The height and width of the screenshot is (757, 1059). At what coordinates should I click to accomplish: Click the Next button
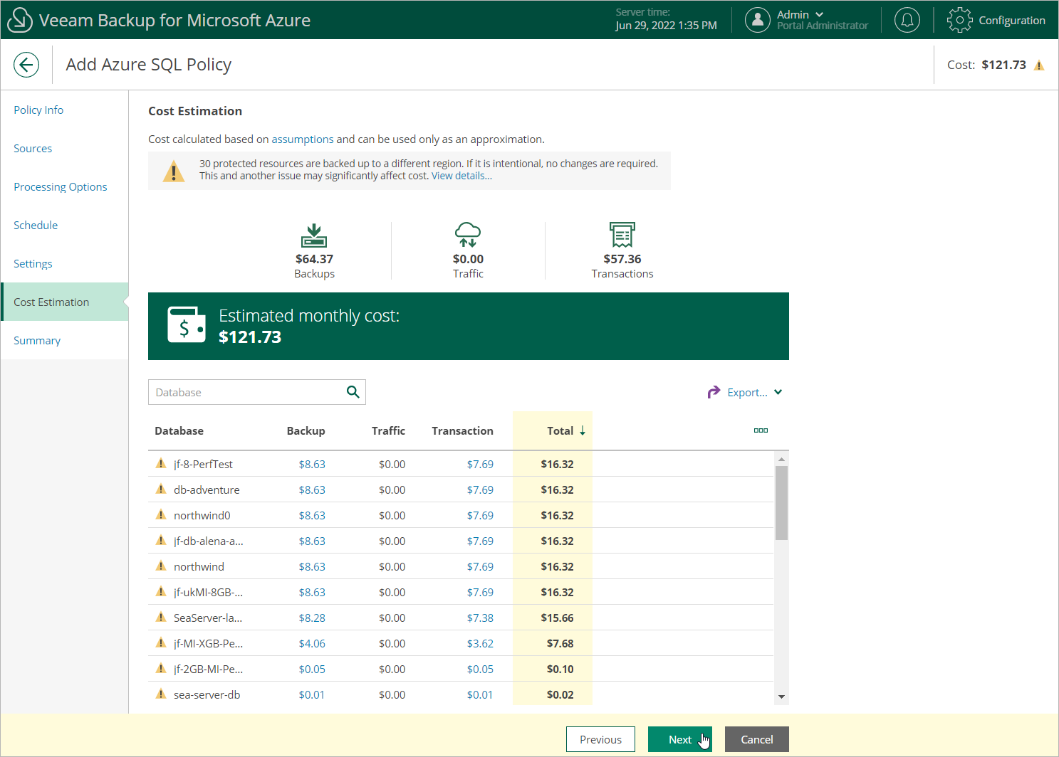tap(680, 739)
